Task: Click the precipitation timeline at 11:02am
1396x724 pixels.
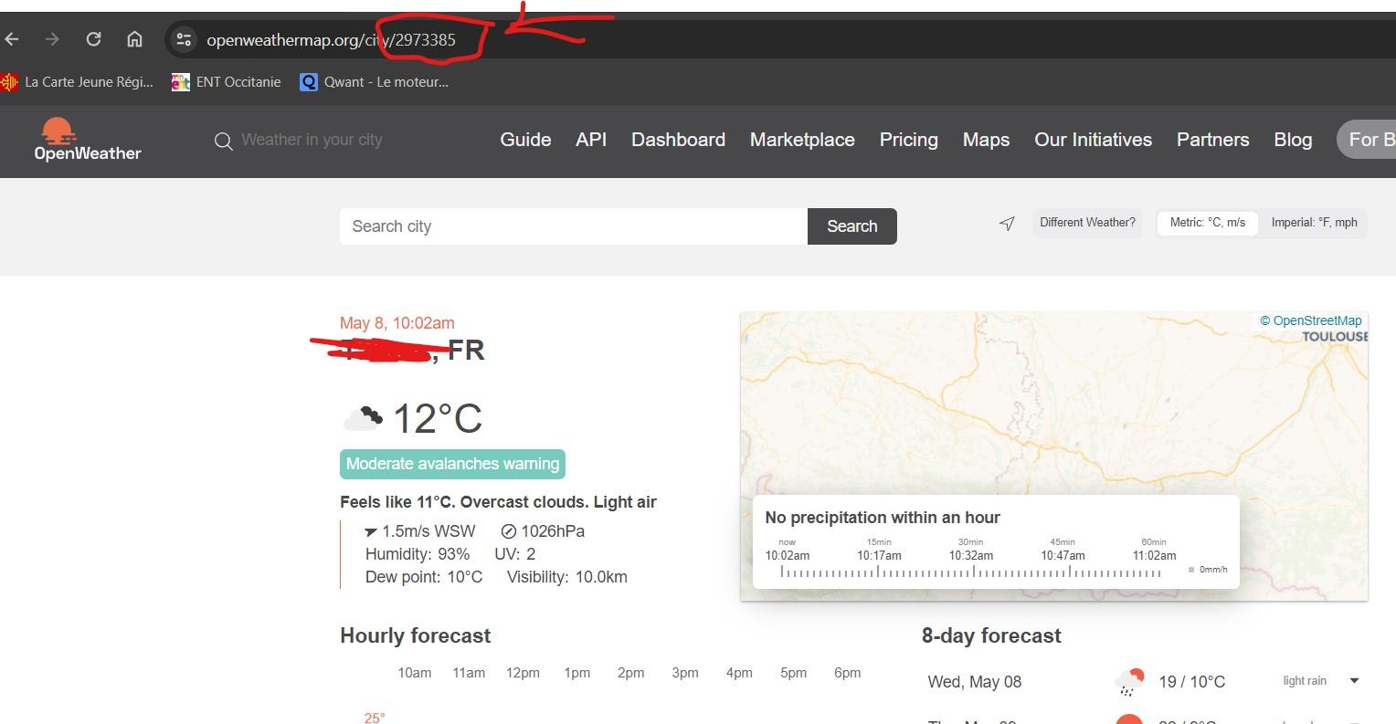Action: tap(1154, 555)
